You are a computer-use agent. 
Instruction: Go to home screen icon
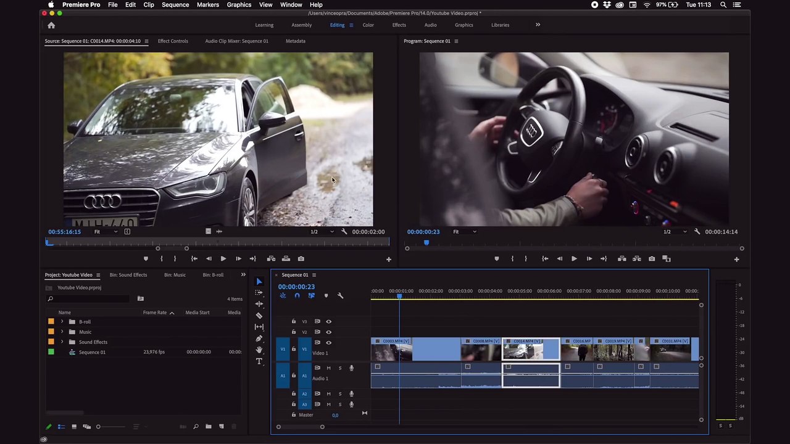pyautogui.click(x=51, y=25)
